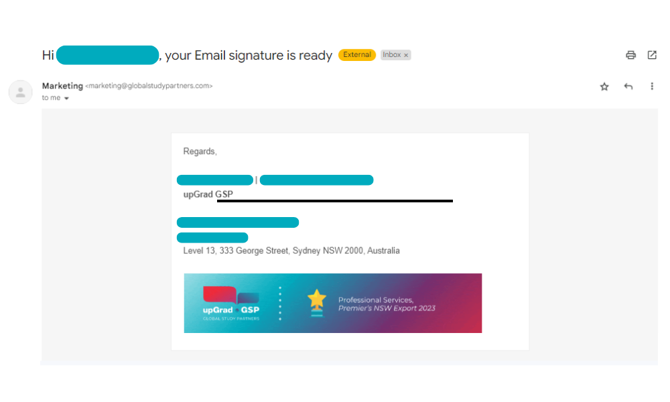The width and height of the screenshot is (670, 402).
Task: Click the gold star award icon in banner
Action: coord(317,303)
